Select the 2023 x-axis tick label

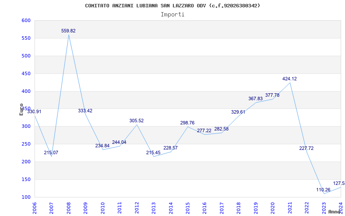pos(324,208)
